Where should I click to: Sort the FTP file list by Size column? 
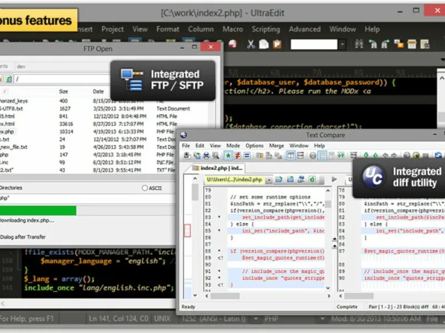(63, 91)
